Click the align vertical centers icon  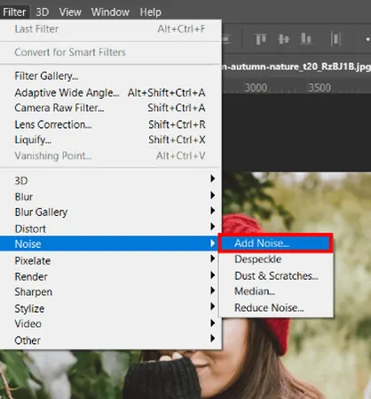tap(284, 39)
